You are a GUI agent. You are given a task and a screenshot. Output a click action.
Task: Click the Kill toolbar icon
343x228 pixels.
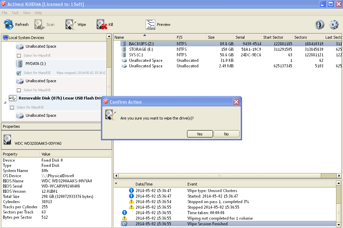[x=101, y=25]
